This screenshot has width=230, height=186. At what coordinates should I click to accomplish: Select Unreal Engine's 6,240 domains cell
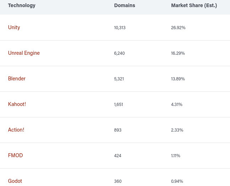tap(119, 53)
